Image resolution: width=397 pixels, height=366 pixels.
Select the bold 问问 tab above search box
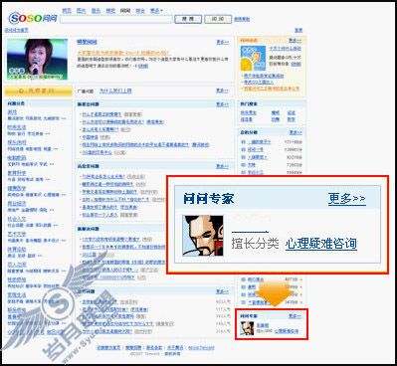click(x=125, y=11)
